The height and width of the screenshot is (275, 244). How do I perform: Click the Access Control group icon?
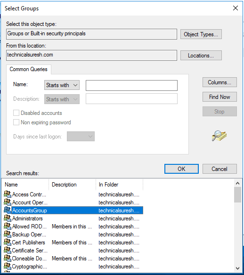tap(8, 194)
